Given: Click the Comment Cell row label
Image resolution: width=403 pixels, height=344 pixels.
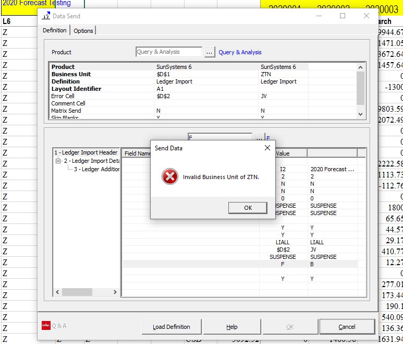Looking at the screenshot, I should click(x=68, y=103).
